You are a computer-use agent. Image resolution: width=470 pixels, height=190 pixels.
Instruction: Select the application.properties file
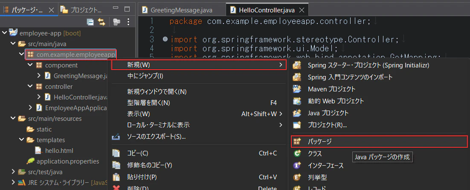(63, 161)
